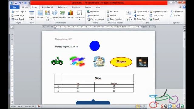Screen dimensions: 194x109
Task: Switch to the Review tab
Action: pyautogui.click(x=88, y=7)
